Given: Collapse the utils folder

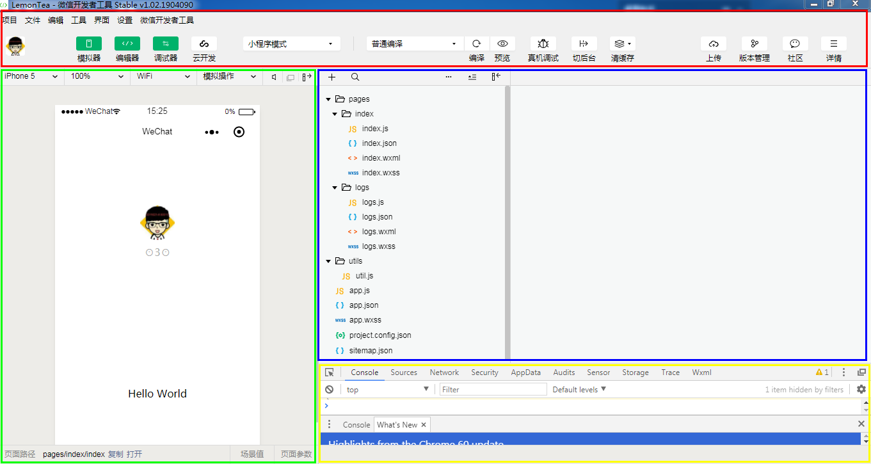Looking at the screenshot, I should pyautogui.click(x=329, y=261).
